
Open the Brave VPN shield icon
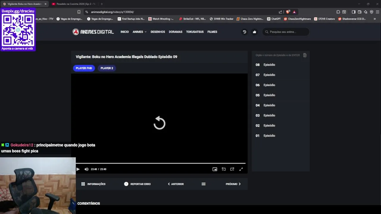(371, 12)
